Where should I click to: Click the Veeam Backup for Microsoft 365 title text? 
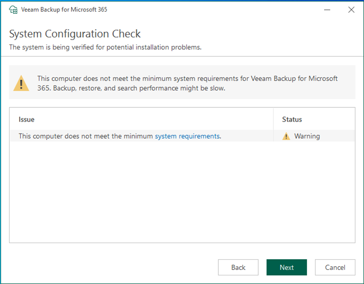pyautogui.click(x=64, y=10)
